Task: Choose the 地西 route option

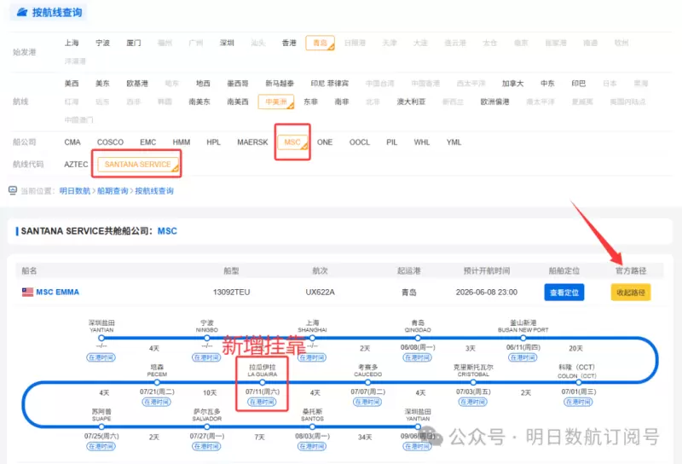Action: tap(203, 83)
